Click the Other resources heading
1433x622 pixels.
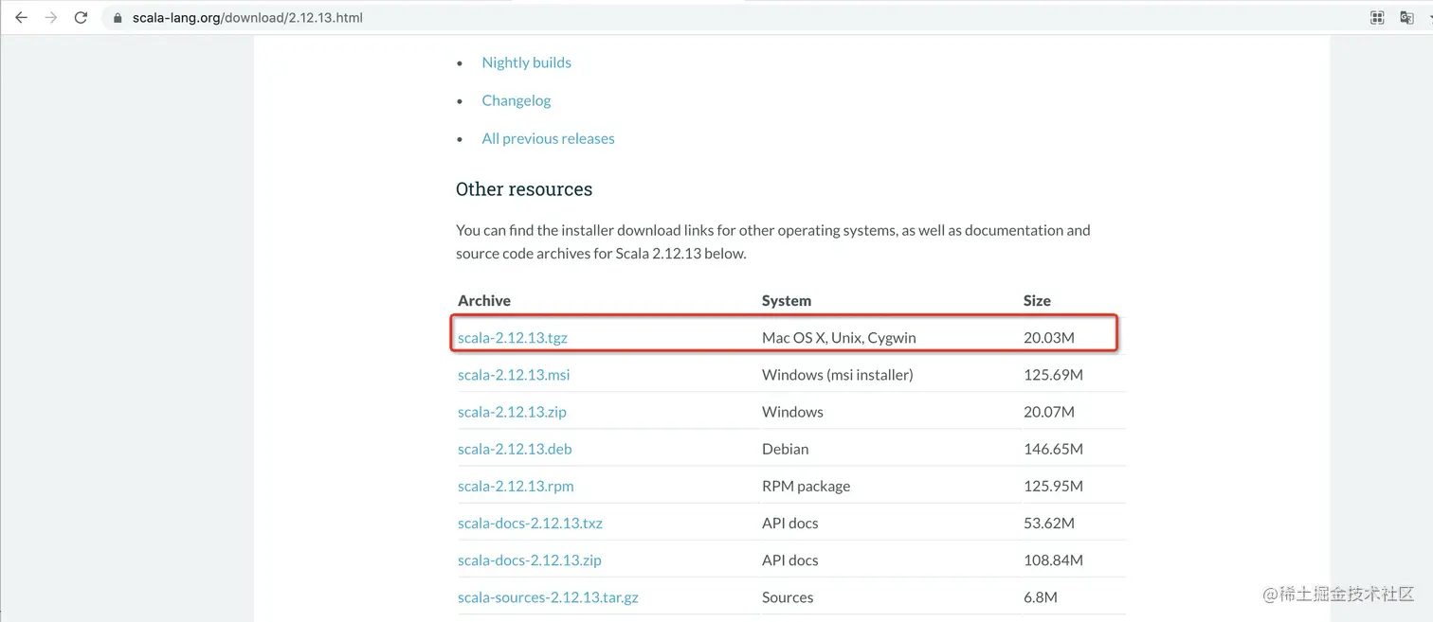(524, 189)
